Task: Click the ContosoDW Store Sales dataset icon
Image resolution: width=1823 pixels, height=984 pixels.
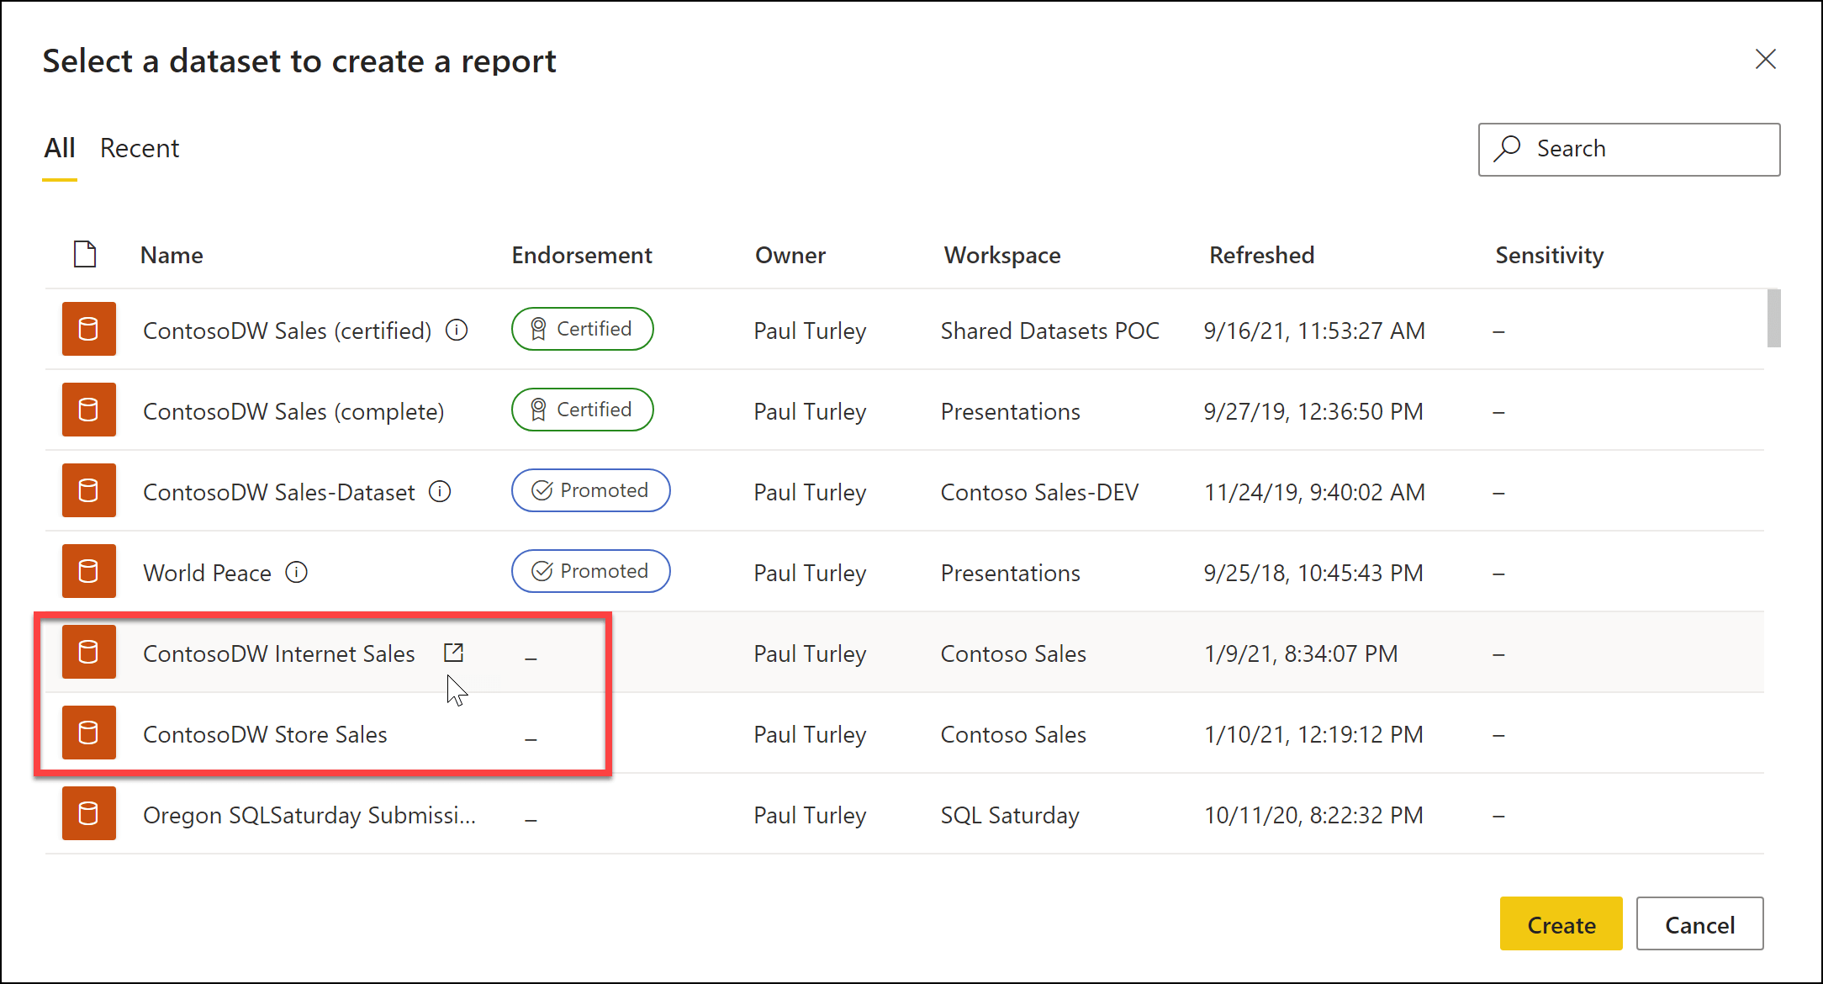Action: (88, 733)
